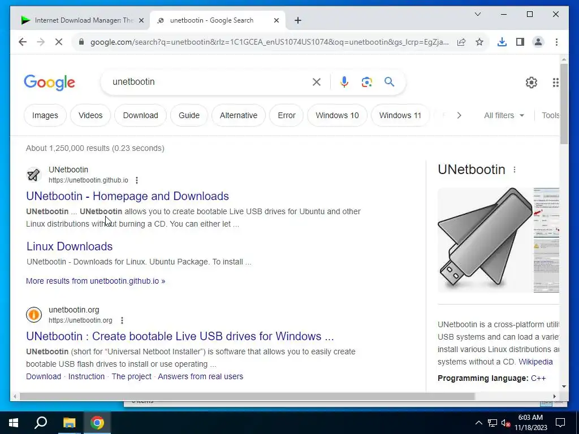This screenshot has width=579, height=434.
Task: Open The project sitelink
Action: click(131, 376)
